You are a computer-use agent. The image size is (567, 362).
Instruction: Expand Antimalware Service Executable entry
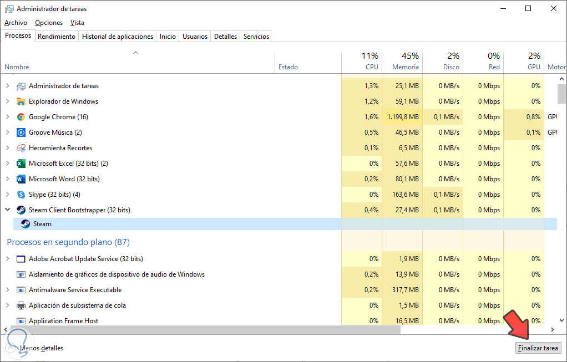pyautogui.click(x=8, y=290)
